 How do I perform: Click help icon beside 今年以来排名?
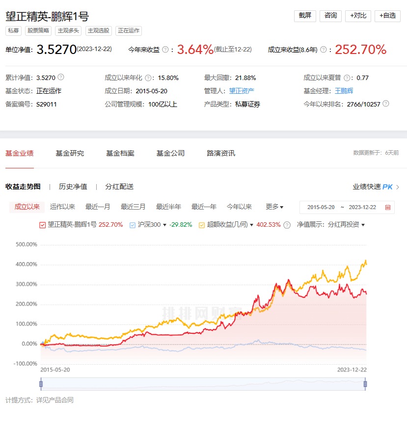point(386,104)
